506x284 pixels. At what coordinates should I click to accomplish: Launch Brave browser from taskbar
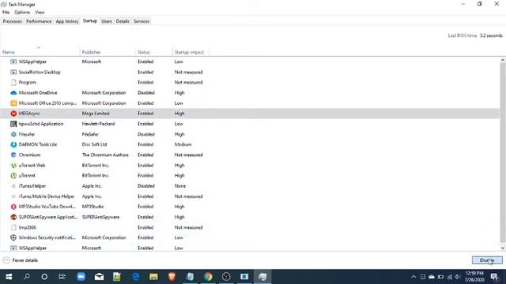tap(172, 277)
